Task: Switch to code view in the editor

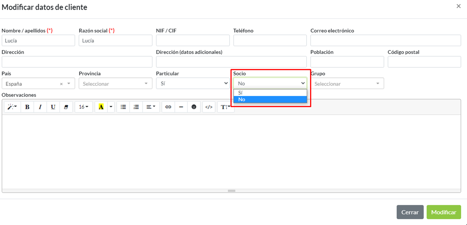Action: click(209, 107)
